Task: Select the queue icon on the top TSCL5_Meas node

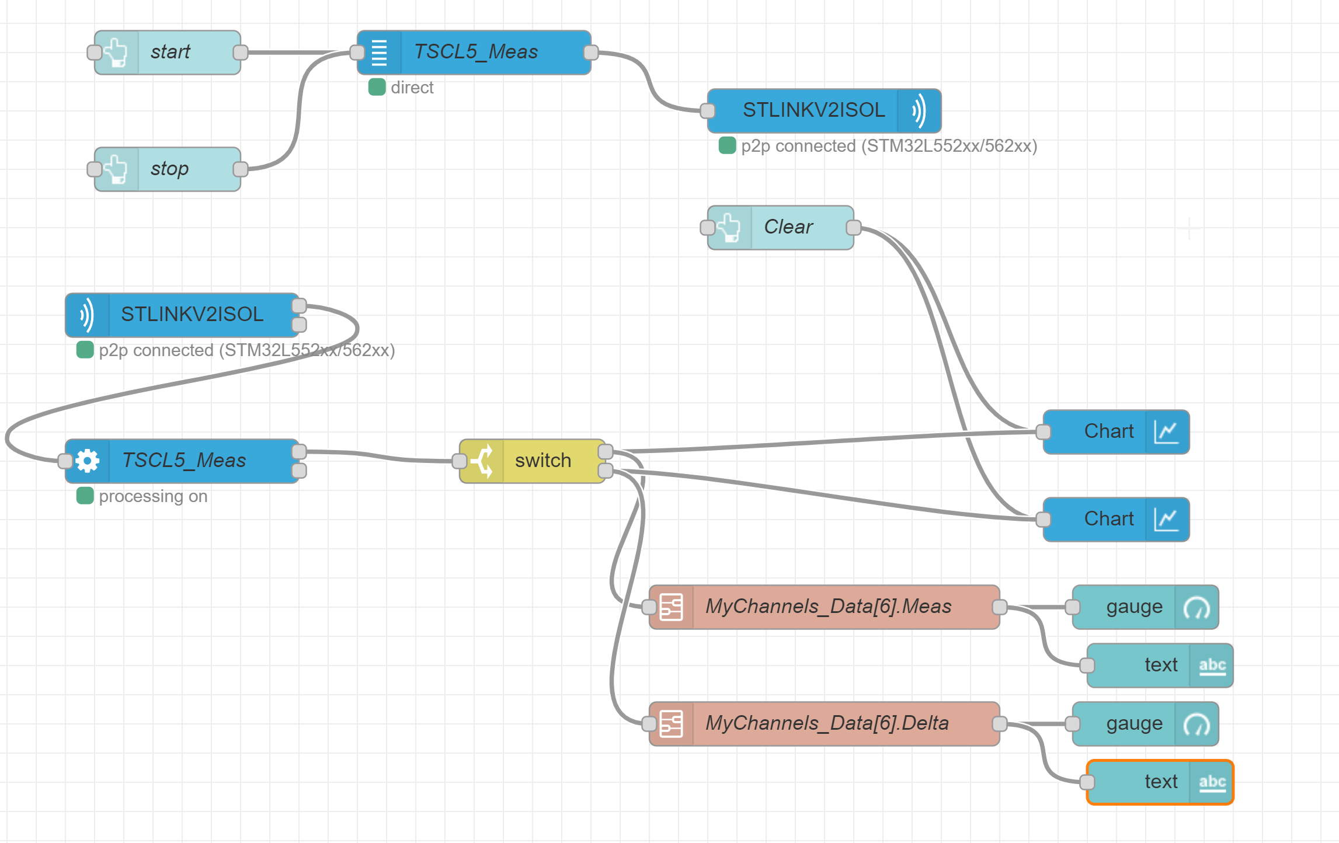Action: click(380, 53)
